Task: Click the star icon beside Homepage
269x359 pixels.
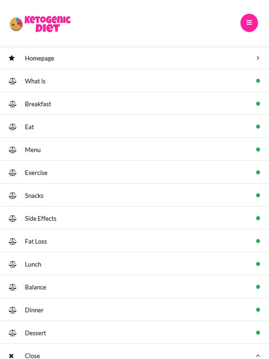Action: 12,58
